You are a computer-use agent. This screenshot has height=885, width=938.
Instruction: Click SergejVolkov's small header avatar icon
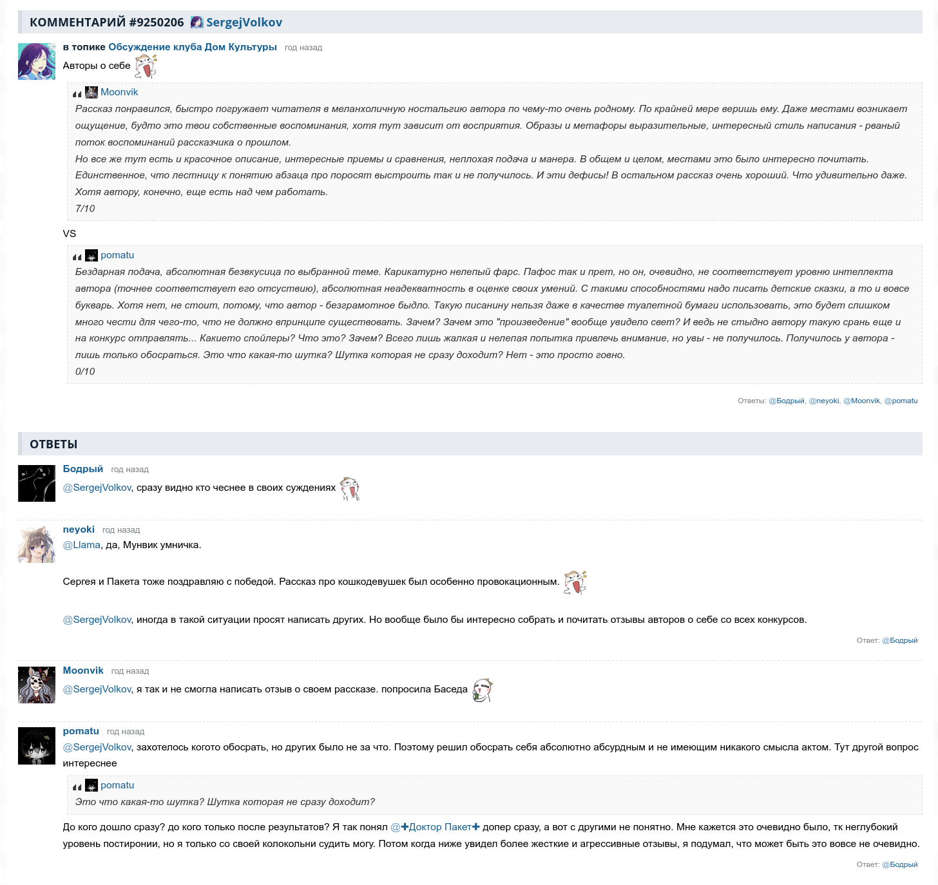197,23
